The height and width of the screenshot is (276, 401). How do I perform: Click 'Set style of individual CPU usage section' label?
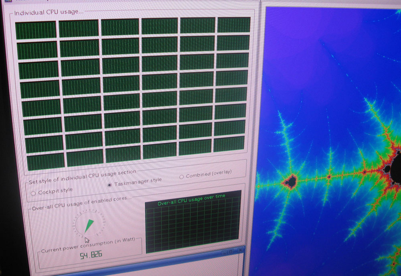pos(82,177)
